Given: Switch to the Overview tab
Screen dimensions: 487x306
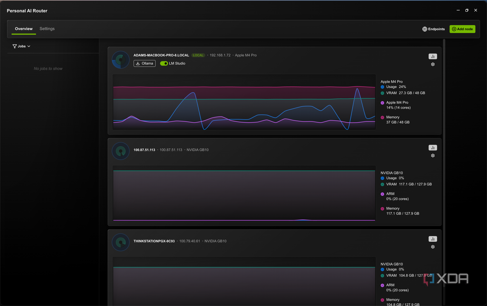Looking at the screenshot, I should (x=24, y=29).
